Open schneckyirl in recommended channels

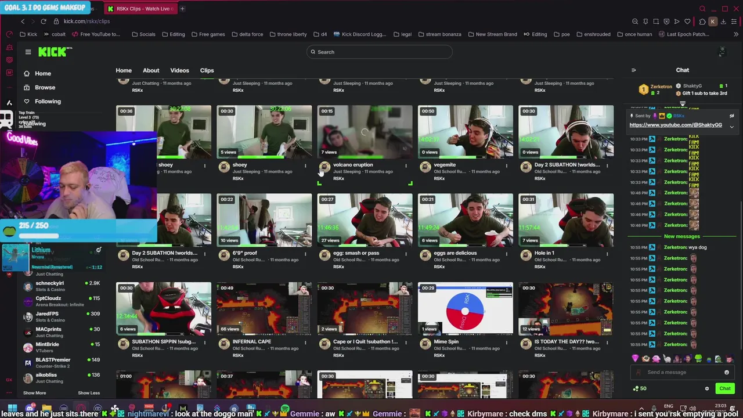[x=61, y=286]
